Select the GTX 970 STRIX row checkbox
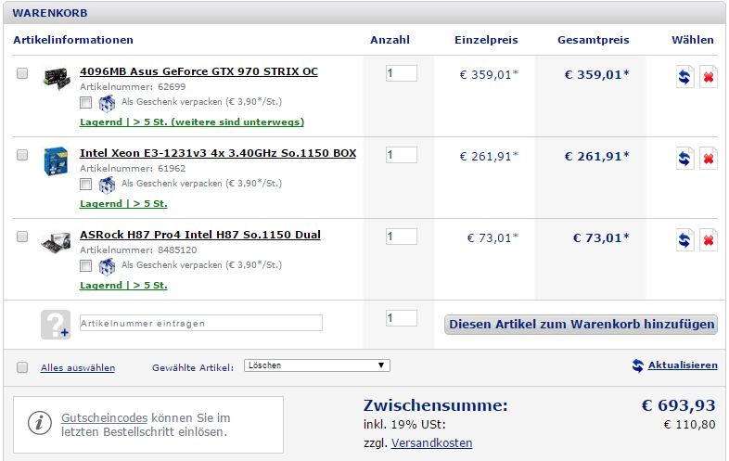The height and width of the screenshot is (461, 729). tap(22, 74)
